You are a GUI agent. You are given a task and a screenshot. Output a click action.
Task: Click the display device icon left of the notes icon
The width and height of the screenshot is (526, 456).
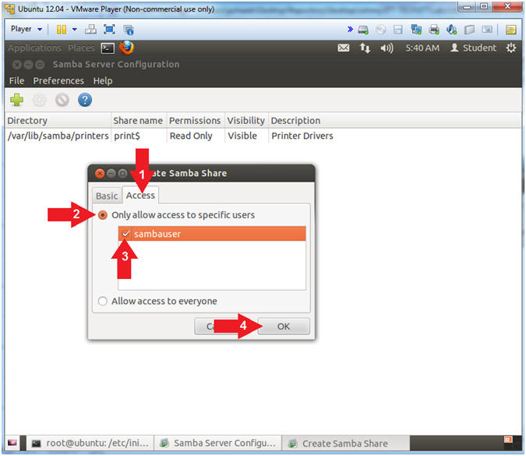487,30
